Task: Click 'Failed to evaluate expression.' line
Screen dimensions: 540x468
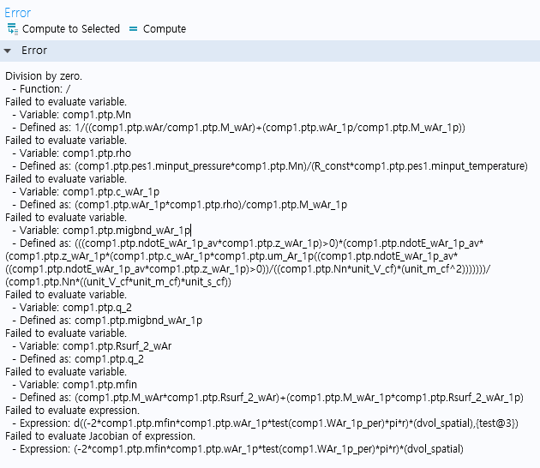Action: tap(72, 411)
